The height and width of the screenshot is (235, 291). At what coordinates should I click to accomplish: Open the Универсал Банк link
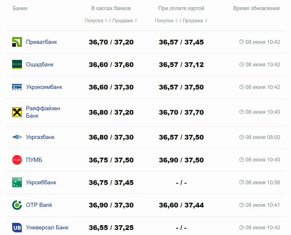point(47,228)
